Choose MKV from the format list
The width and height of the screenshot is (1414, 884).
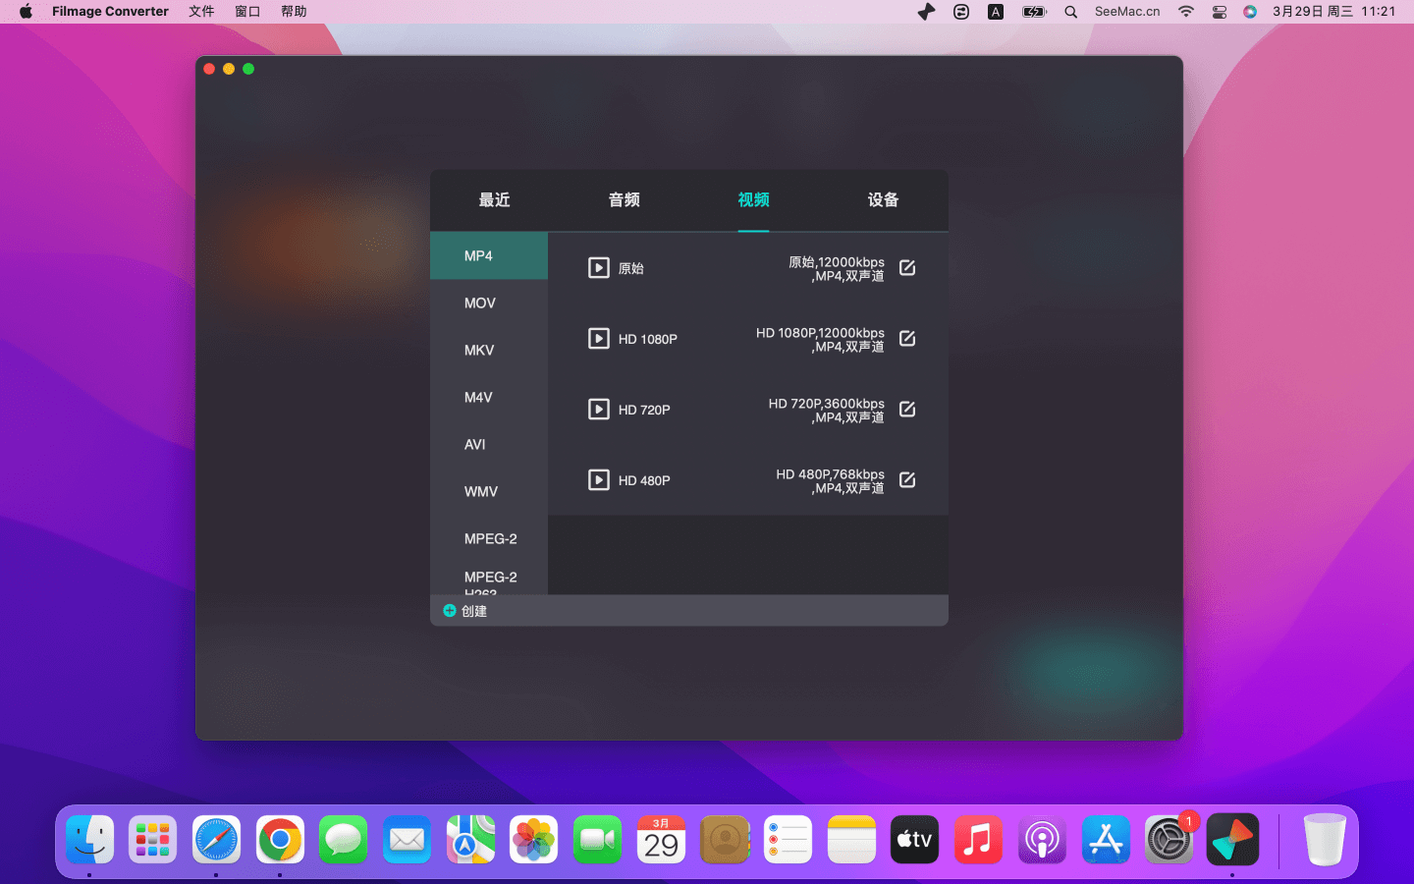coord(479,351)
